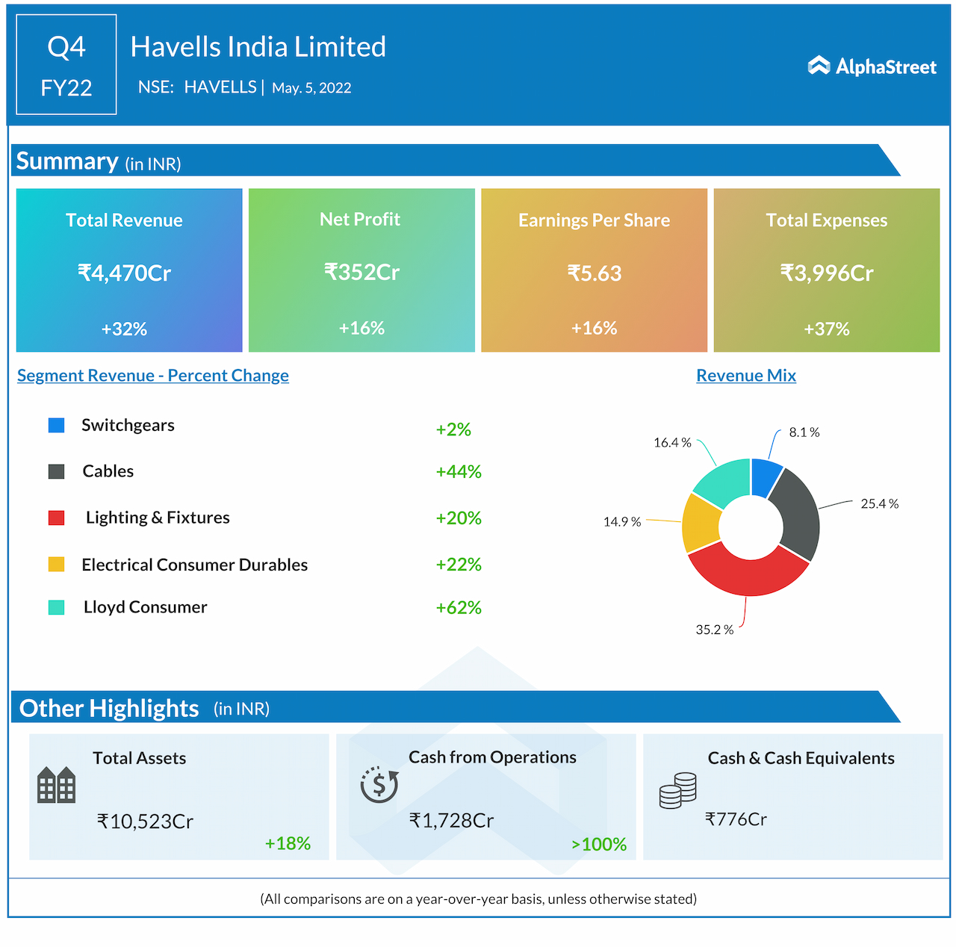
Task: Click the Cash from Operations dollar icon
Action: click(x=379, y=784)
